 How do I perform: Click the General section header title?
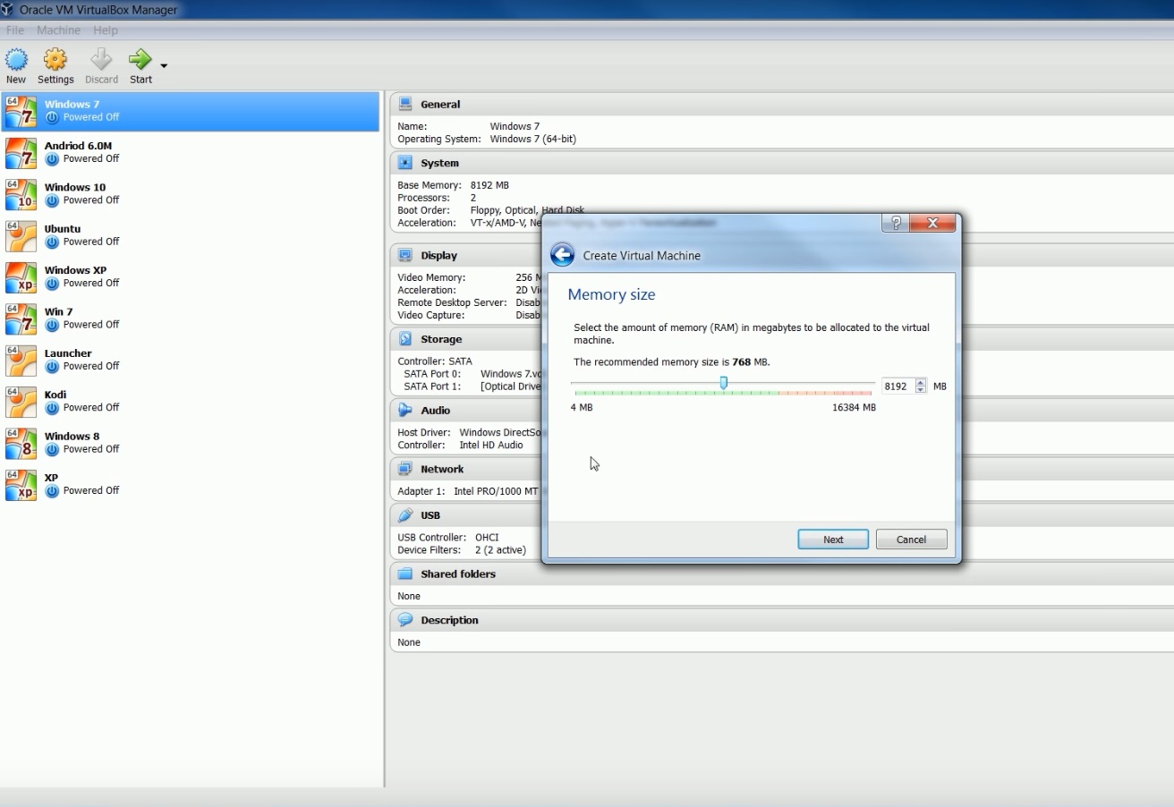click(x=440, y=104)
